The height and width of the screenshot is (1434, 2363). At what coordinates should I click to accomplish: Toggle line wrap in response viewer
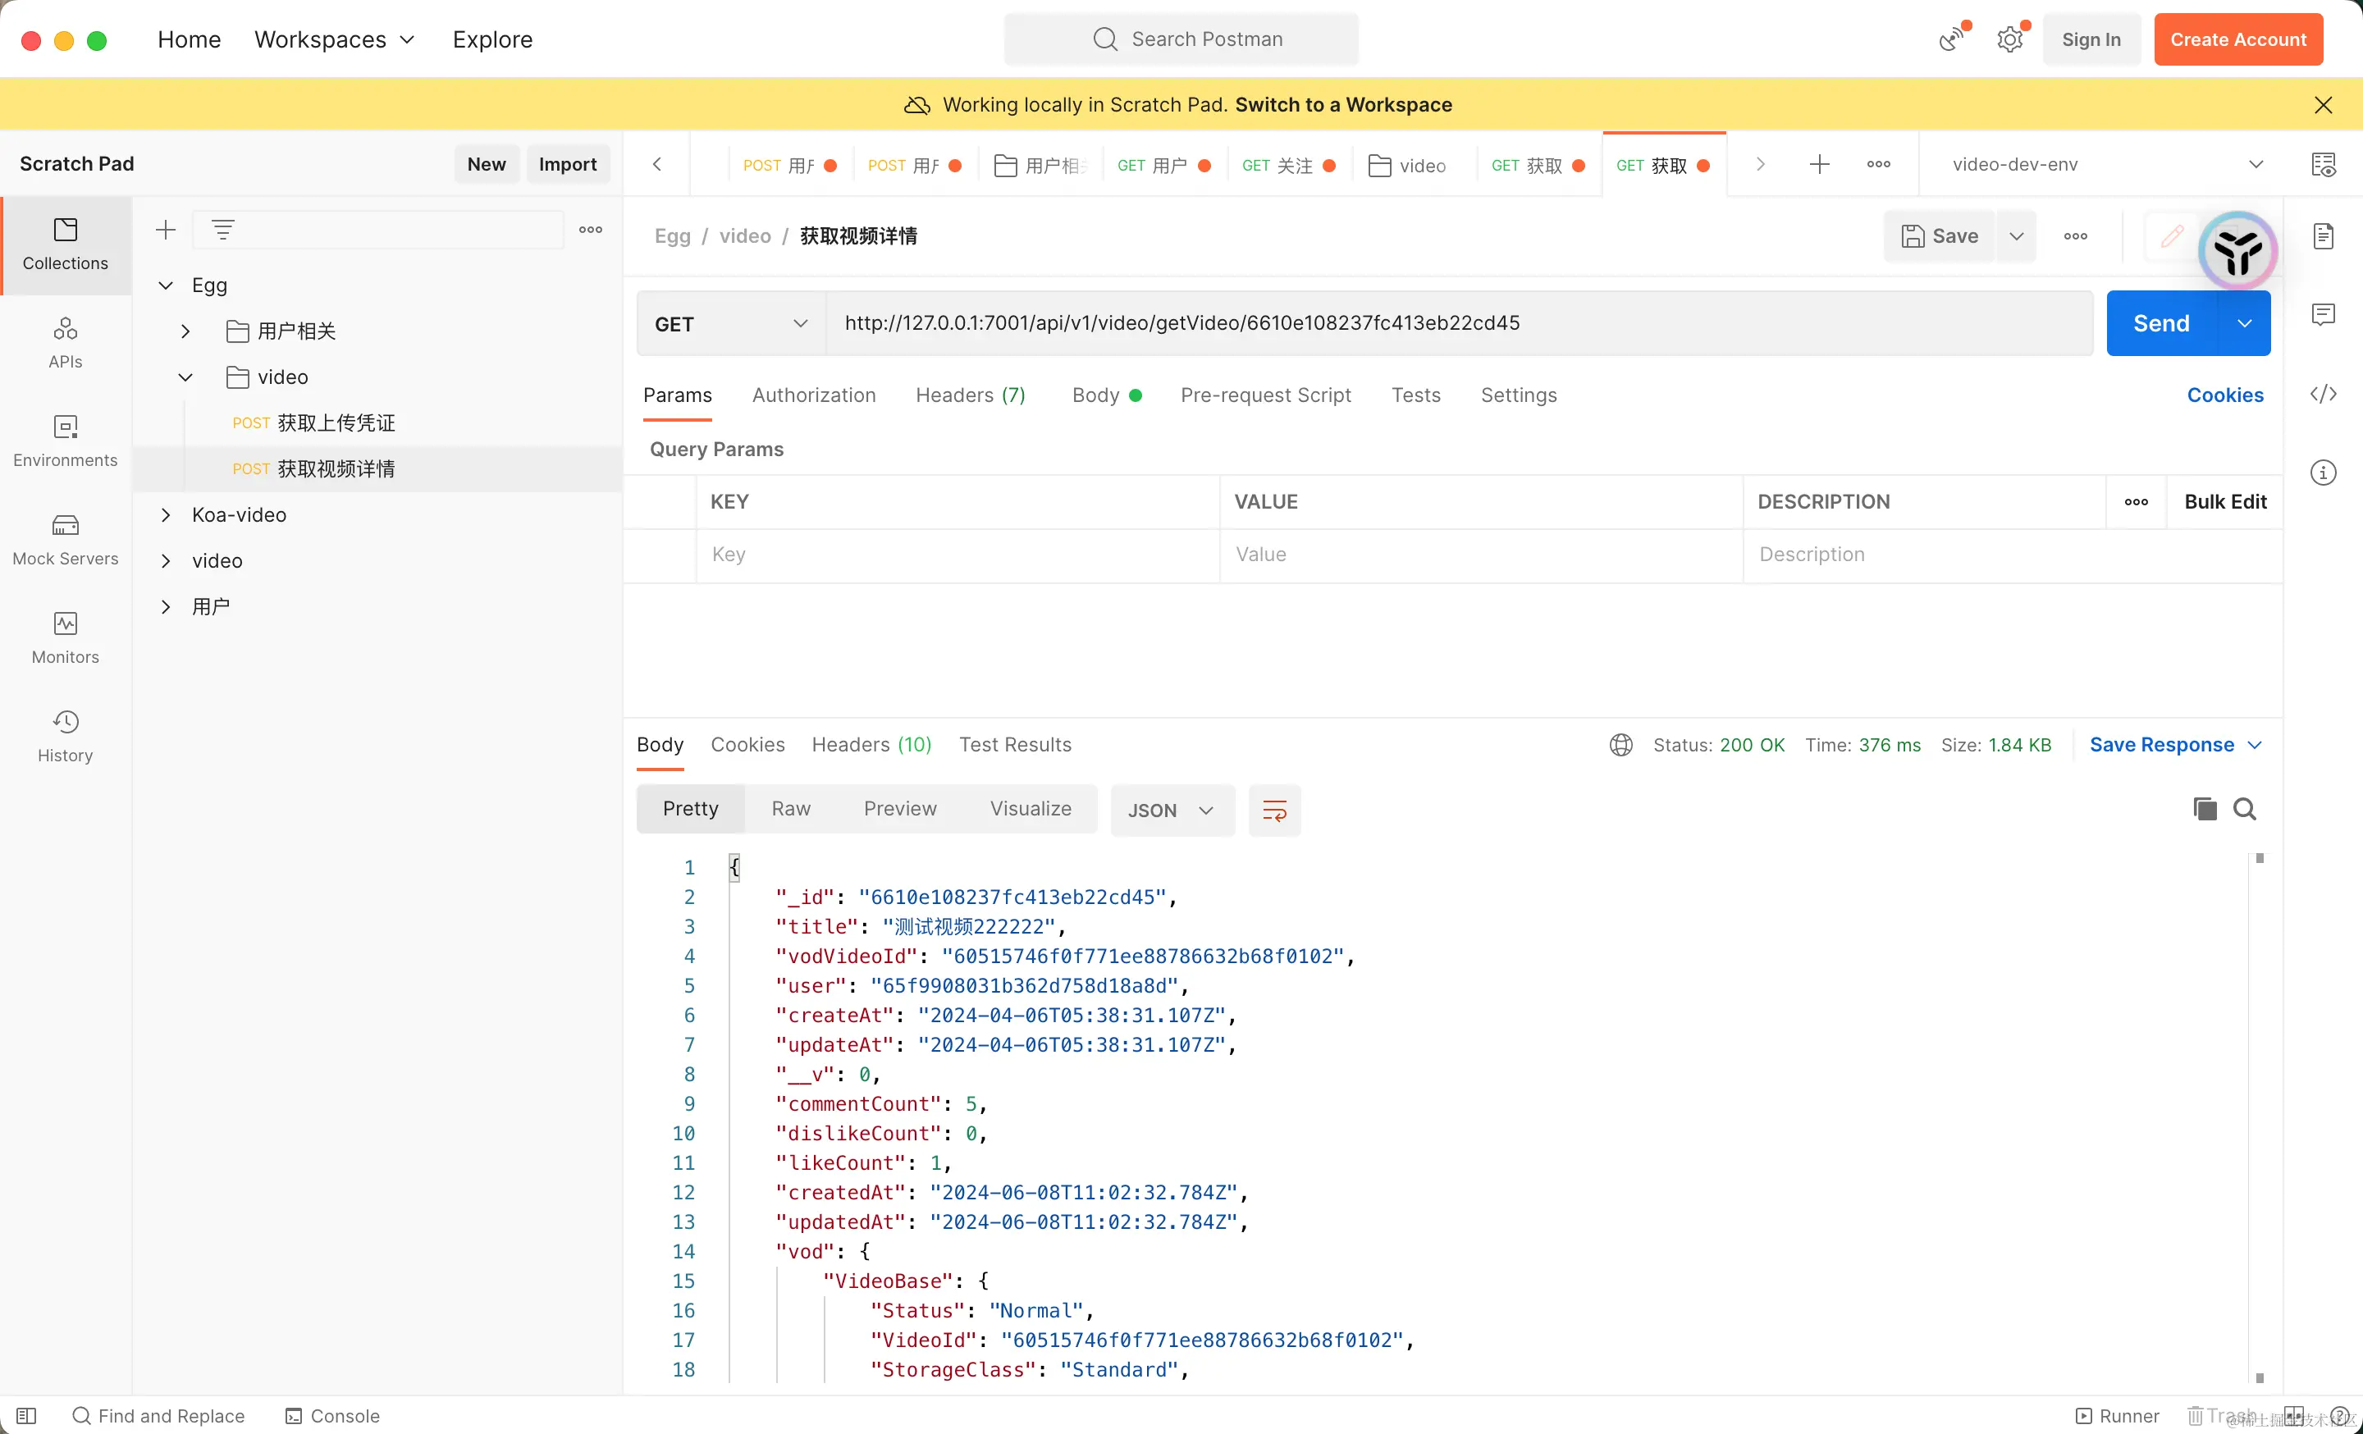(1273, 811)
